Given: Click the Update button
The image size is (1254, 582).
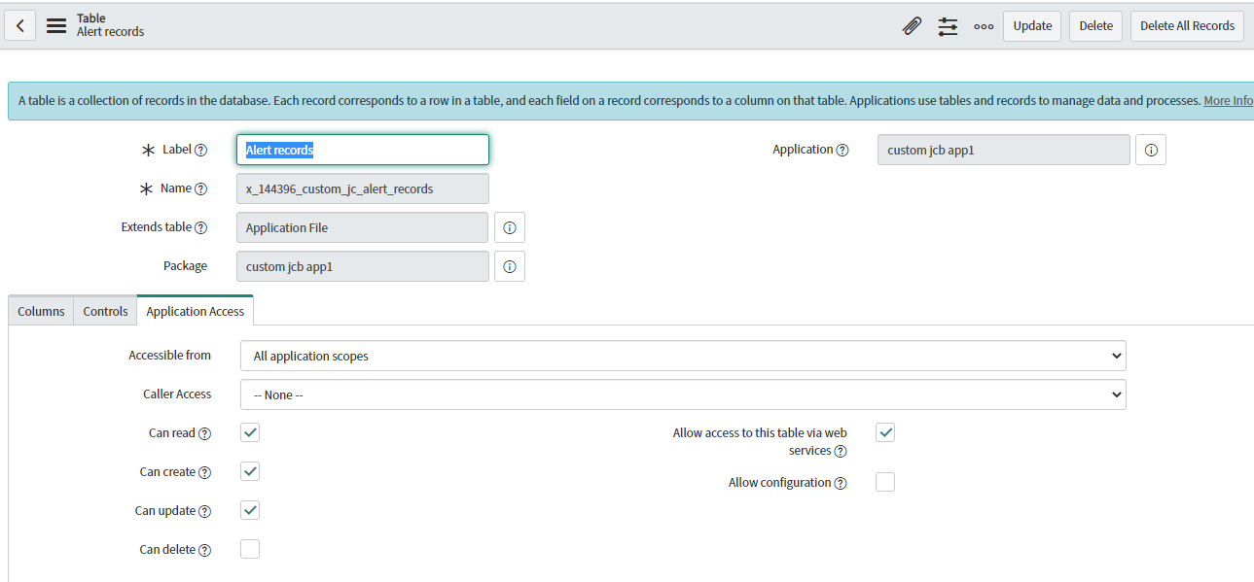Looking at the screenshot, I should pos(1032,26).
